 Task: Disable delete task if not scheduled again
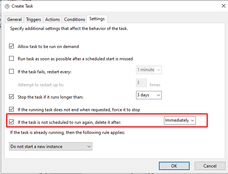pyautogui.click(x=12, y=122)
